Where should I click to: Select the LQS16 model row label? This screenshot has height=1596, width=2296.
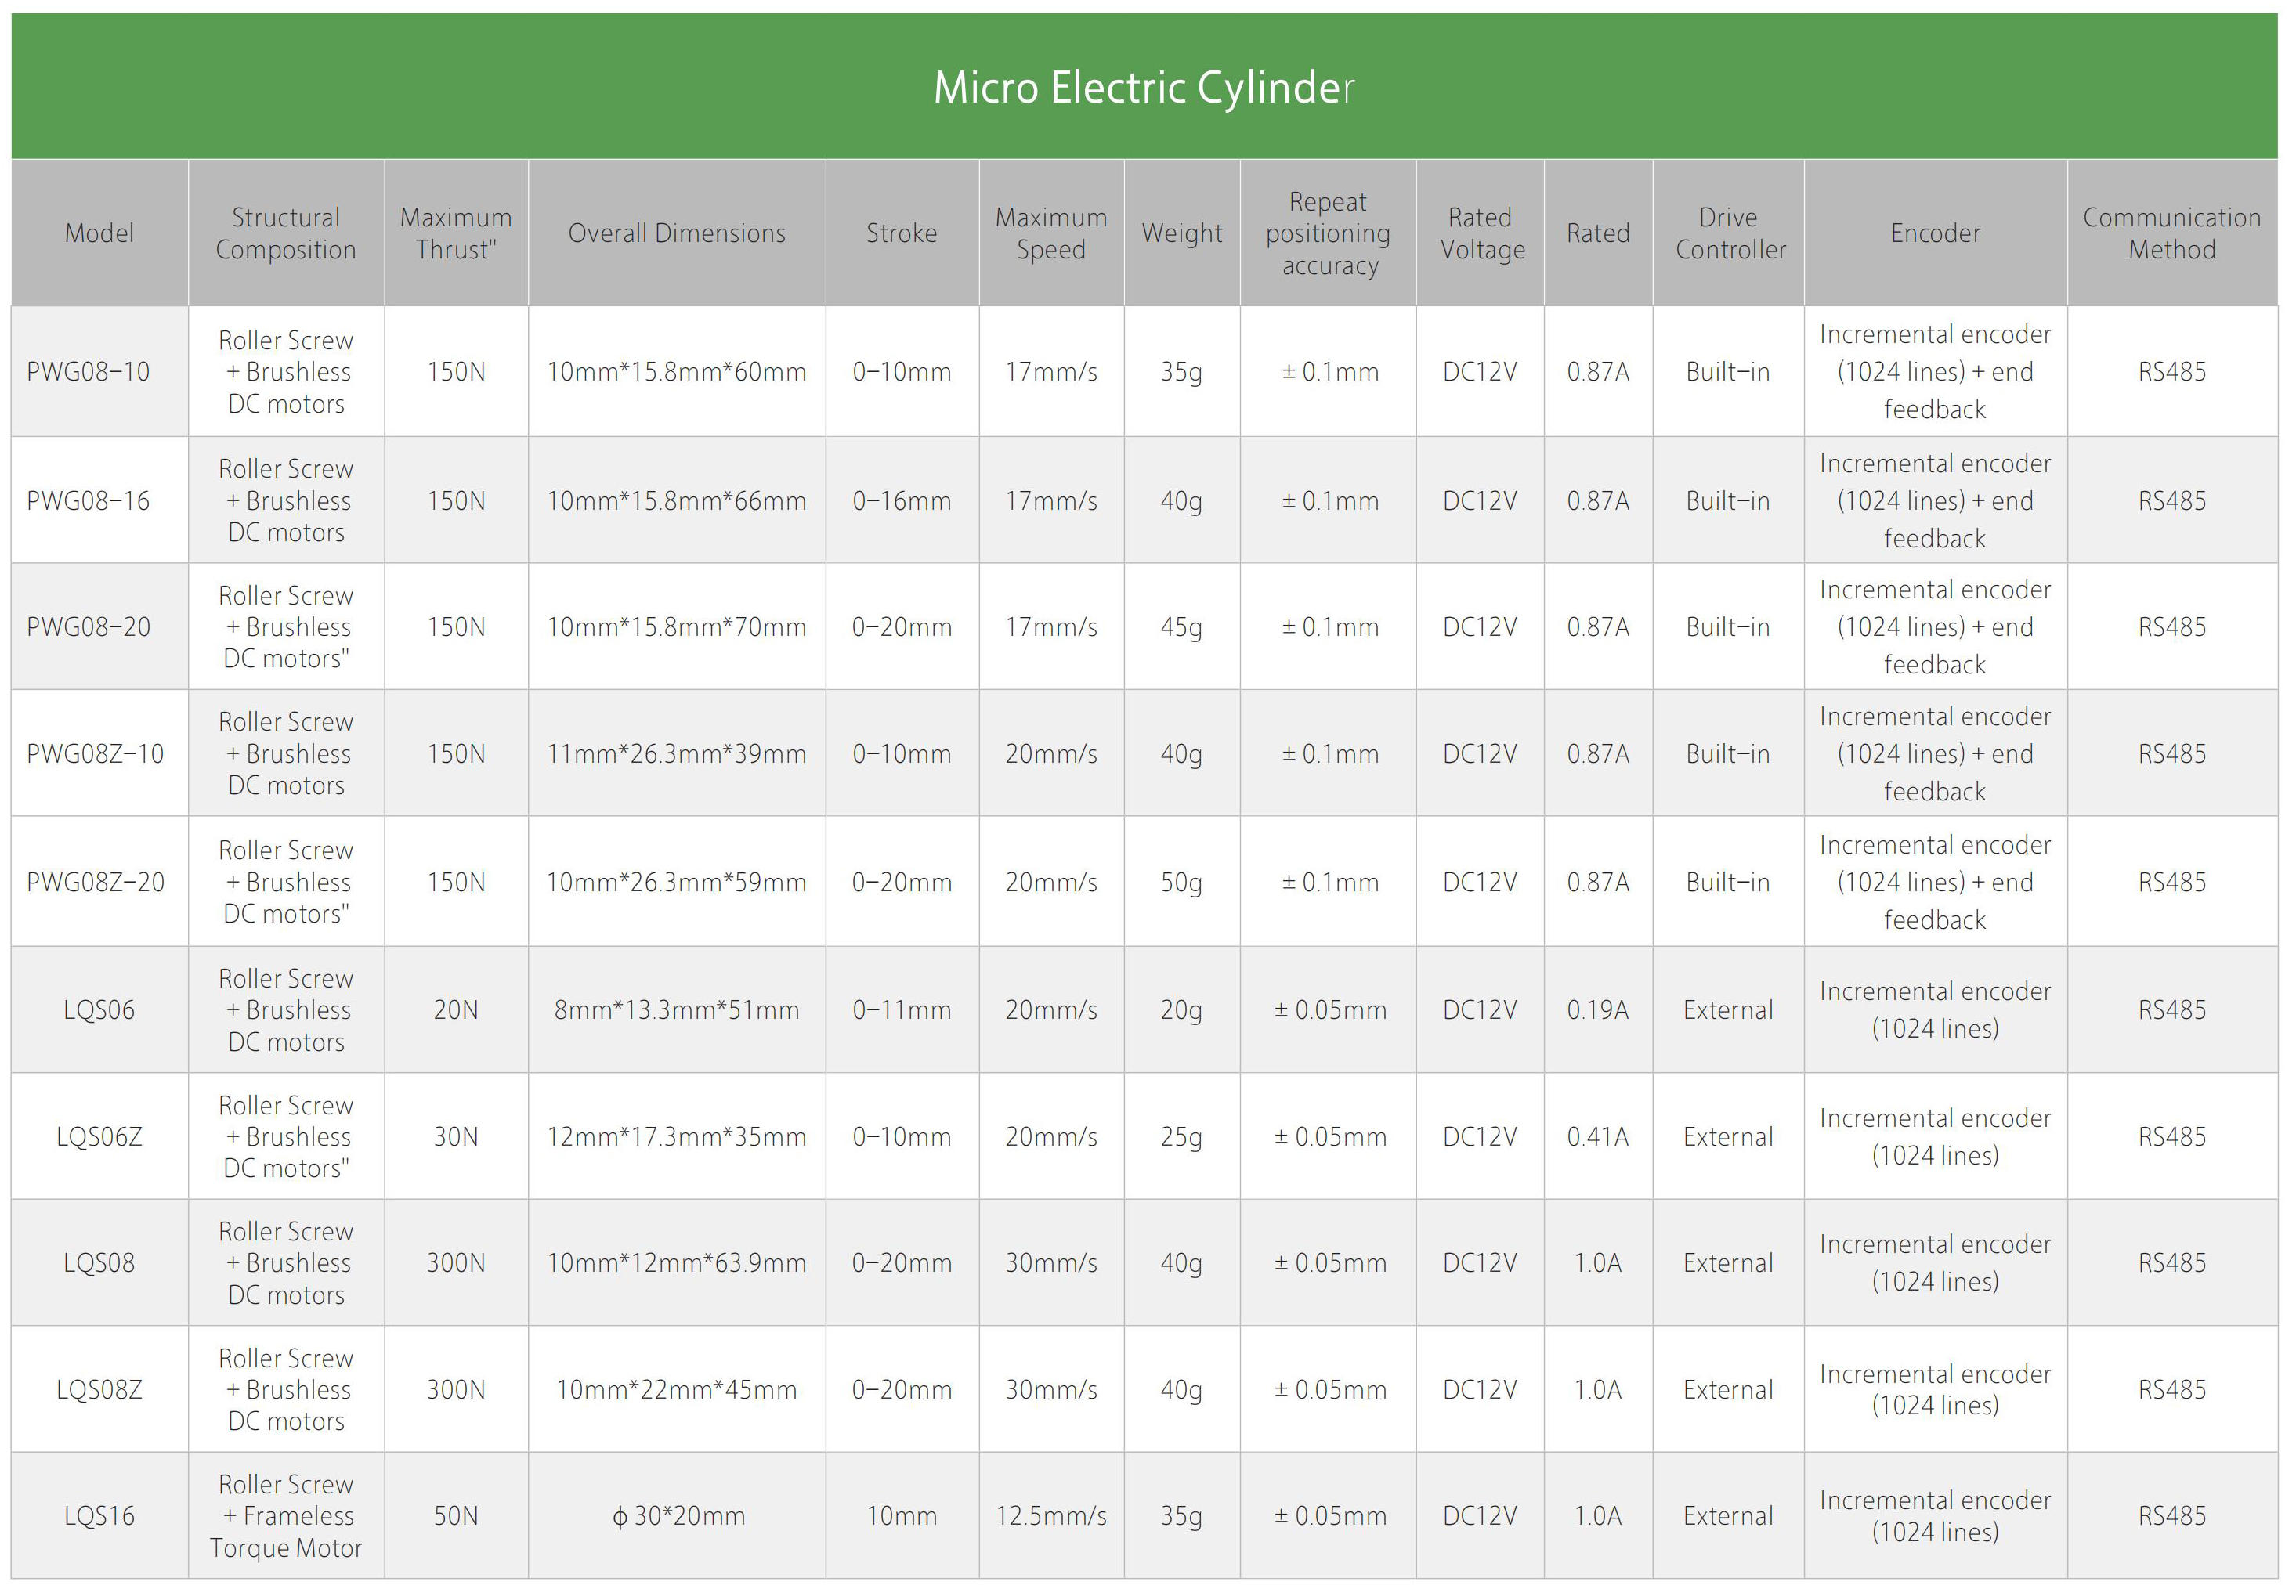[99, 1516]
